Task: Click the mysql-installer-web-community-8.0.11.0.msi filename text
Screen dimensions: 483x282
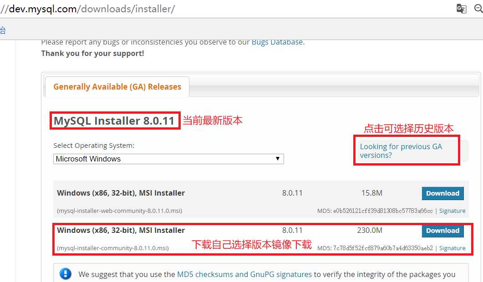Action: point(120,211)
